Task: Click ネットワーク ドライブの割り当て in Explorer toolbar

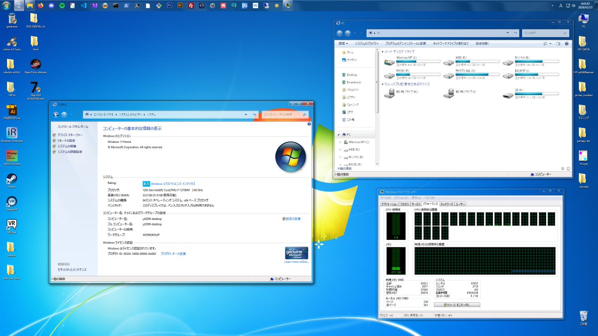Action: pos(450,44)
